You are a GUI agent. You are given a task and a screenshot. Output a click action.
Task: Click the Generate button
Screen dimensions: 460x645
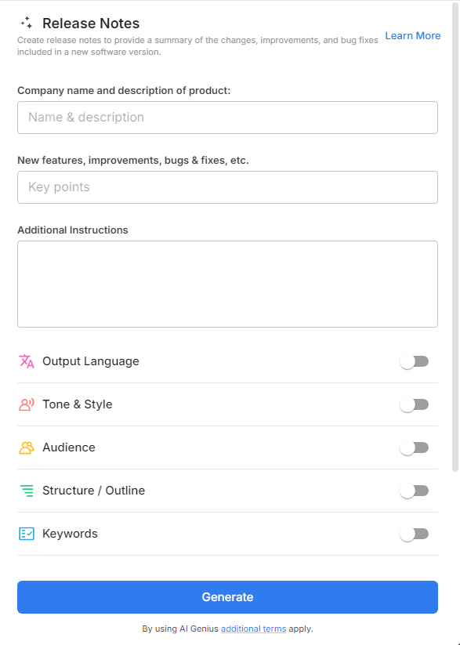click(227, 597)
